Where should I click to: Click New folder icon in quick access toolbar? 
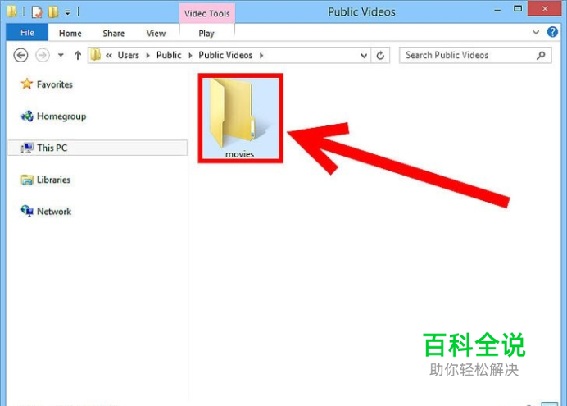pyautogui.click(x=53, y=12)
